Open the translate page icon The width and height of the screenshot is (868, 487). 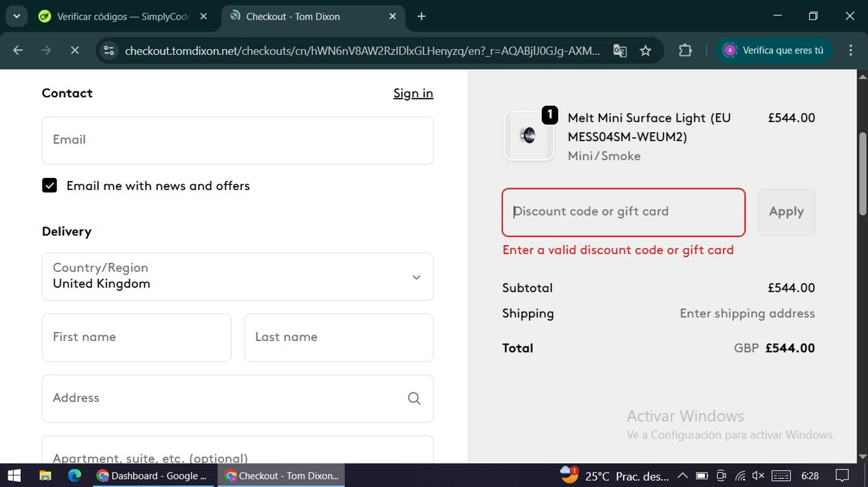coord(620,51)
